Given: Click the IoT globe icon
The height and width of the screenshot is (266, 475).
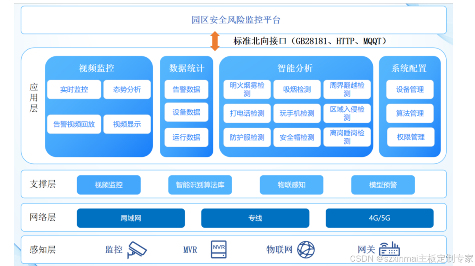Looking at the screenshot, I should 305,250.
